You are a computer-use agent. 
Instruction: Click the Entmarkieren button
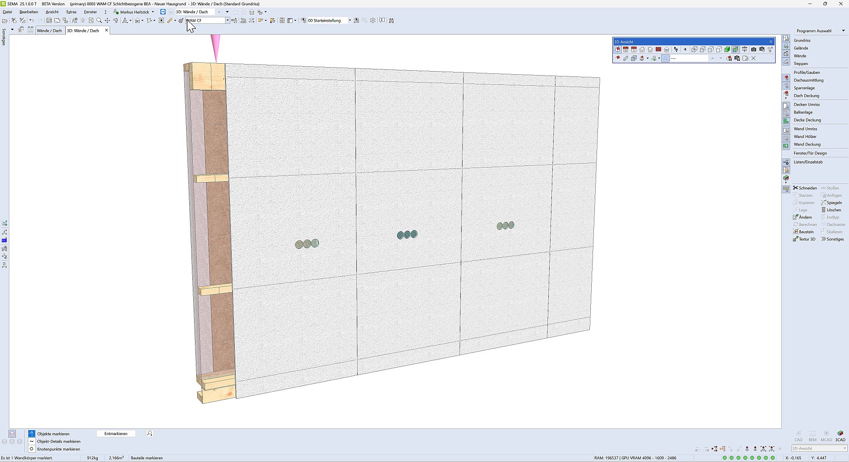pyautogui.click(x=116, y=434)
